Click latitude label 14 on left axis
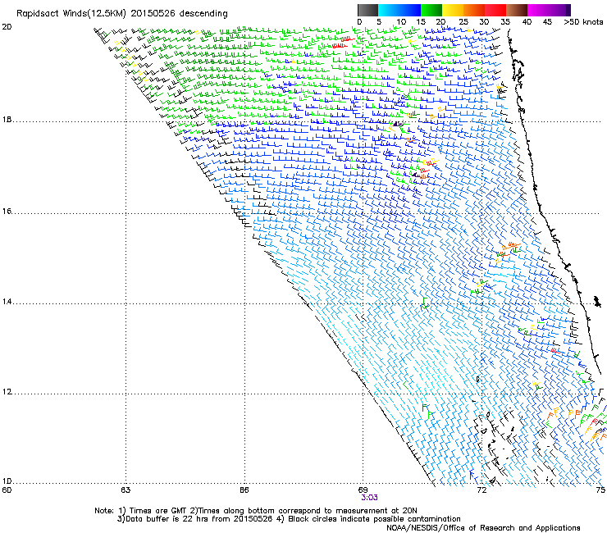The width and height of the screenshot is (607, 533). coord(7,302)
